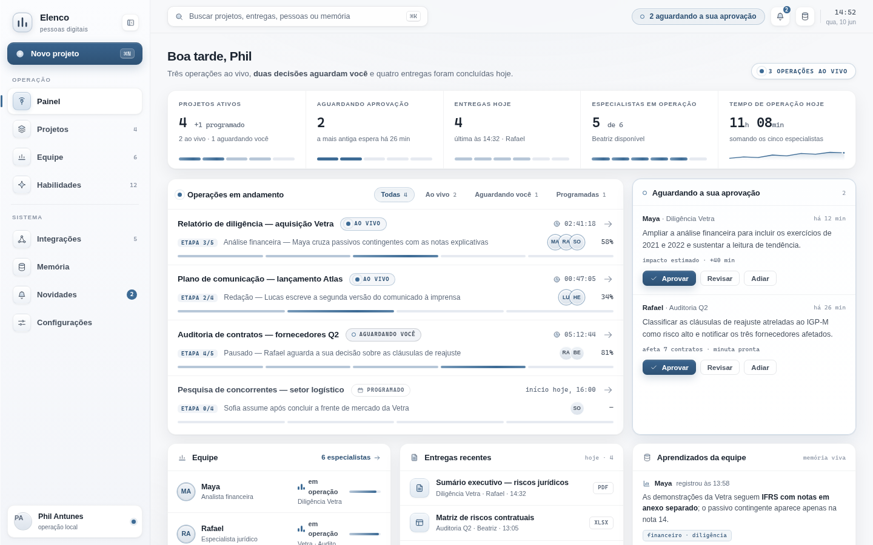This screenshot has height=545, width=873.
Task: Click the 14:52 clock display
Action: pos(845,12)
